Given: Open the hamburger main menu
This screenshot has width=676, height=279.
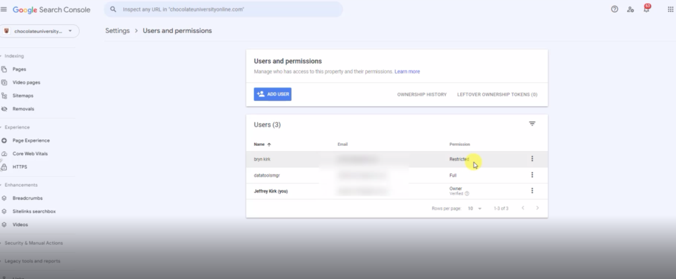Looking at the screenshot, I should tap(3, 9).
